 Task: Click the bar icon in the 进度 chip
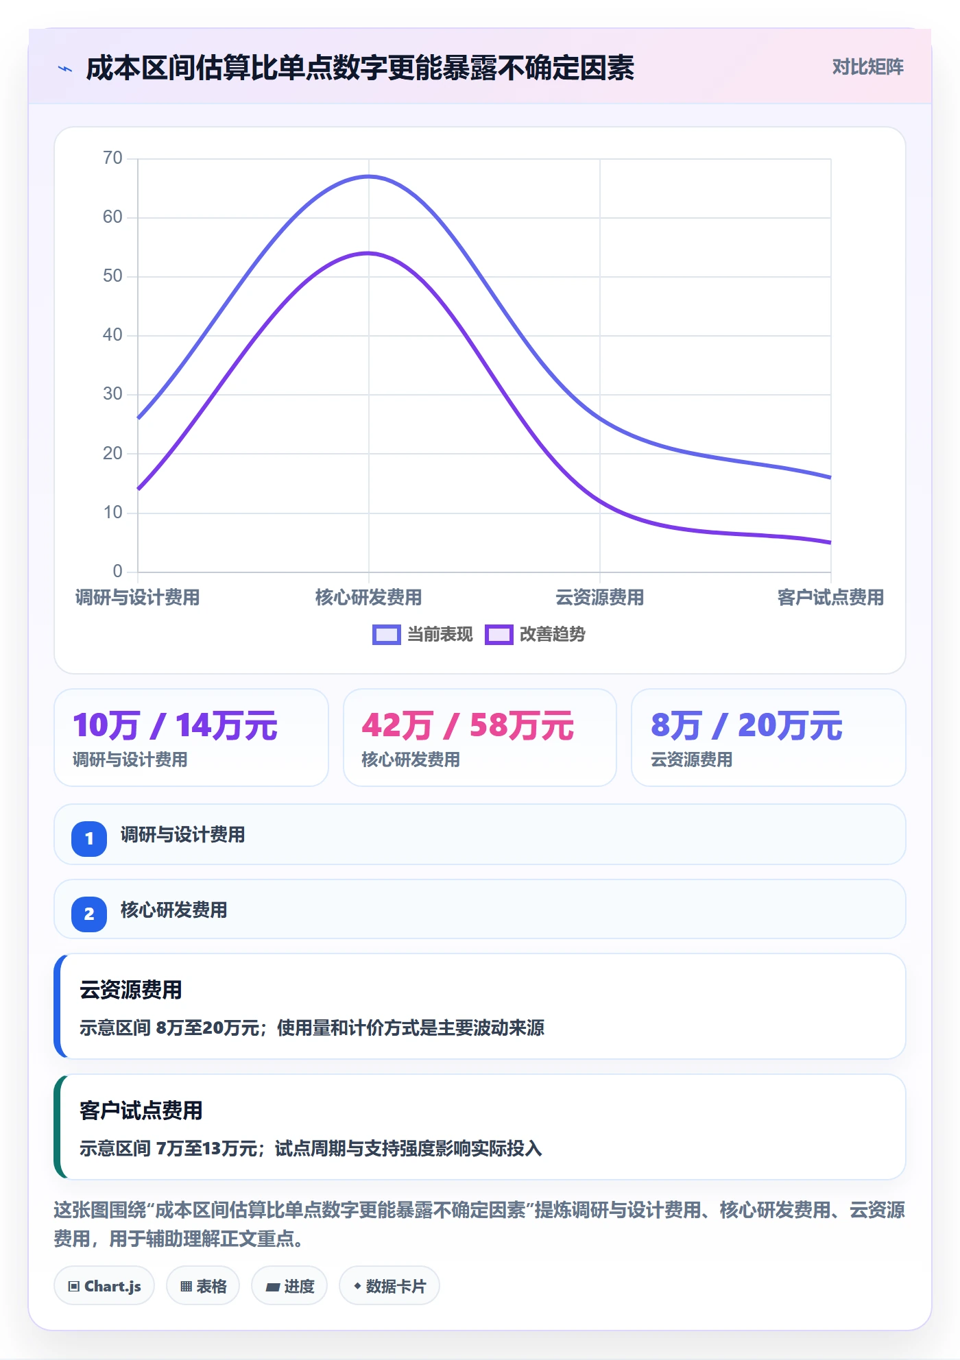click(272, 1287)
